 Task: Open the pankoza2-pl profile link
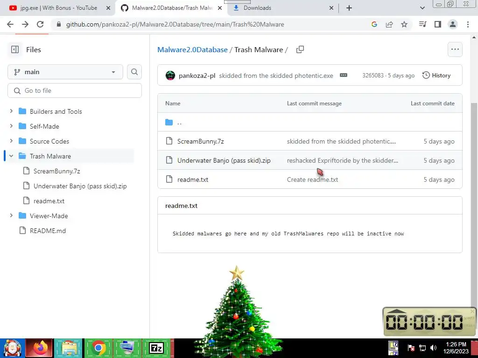[197, 76]
